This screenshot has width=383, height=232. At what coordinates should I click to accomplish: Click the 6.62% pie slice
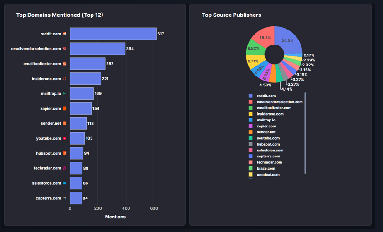pyautogui.click(x=260, y=70)
